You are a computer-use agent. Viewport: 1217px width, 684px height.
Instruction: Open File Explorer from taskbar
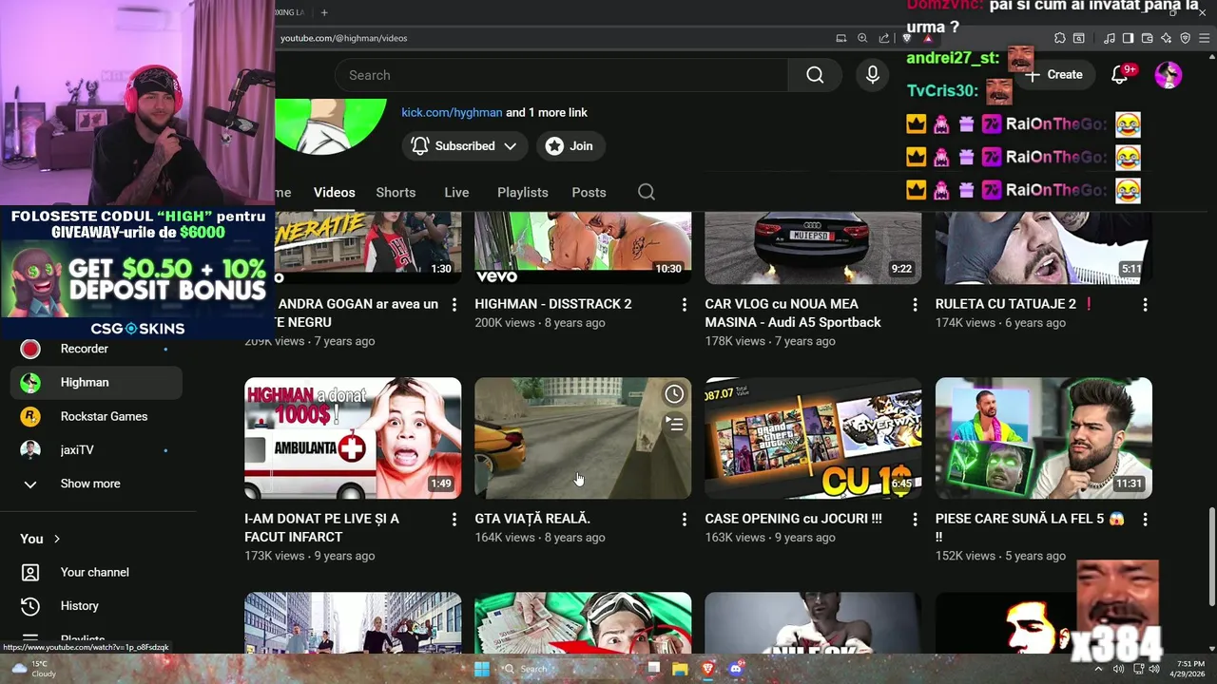pyautogui.click(x=680, y=669)
